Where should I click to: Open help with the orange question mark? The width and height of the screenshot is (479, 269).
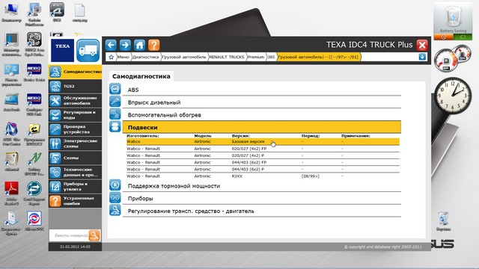(x=153, y=45)
